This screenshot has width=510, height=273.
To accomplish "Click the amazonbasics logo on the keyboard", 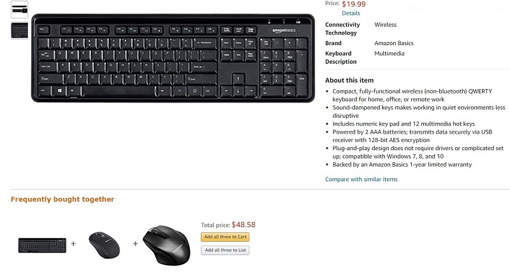I will (284, 30).
